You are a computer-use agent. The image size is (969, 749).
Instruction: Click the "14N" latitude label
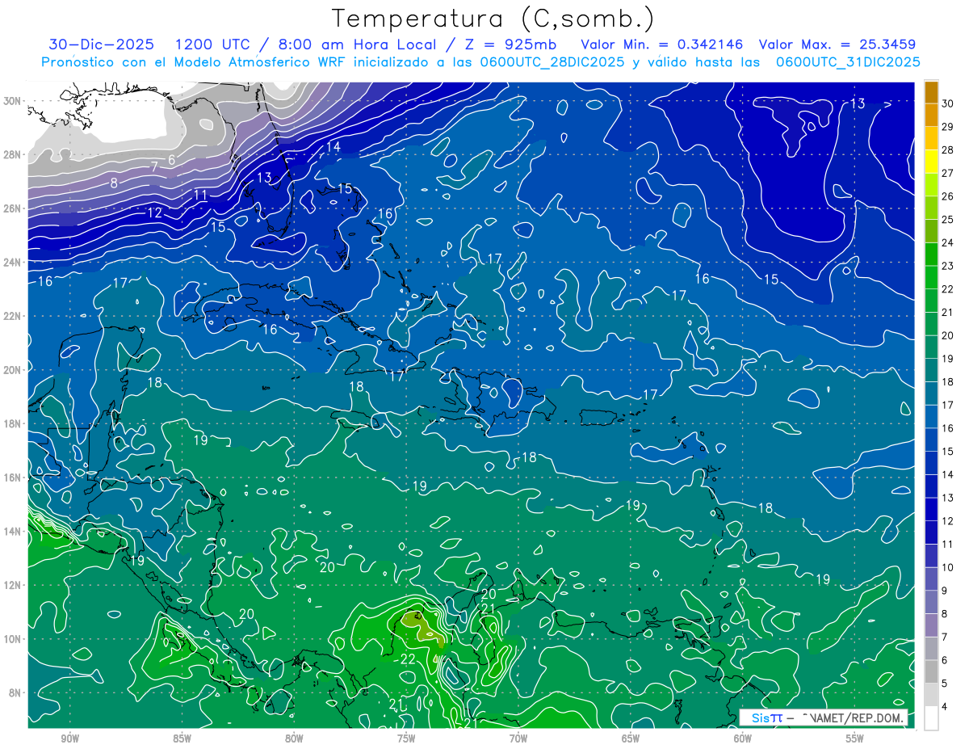(13, 532)
